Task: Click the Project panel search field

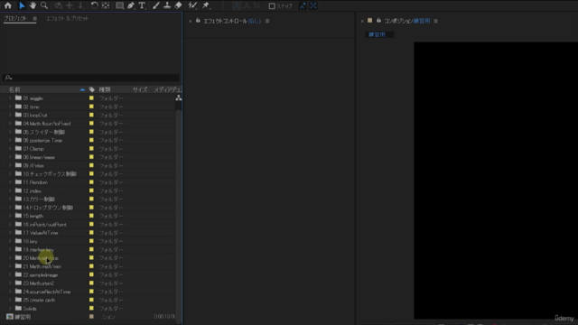Action: (91, 78)
